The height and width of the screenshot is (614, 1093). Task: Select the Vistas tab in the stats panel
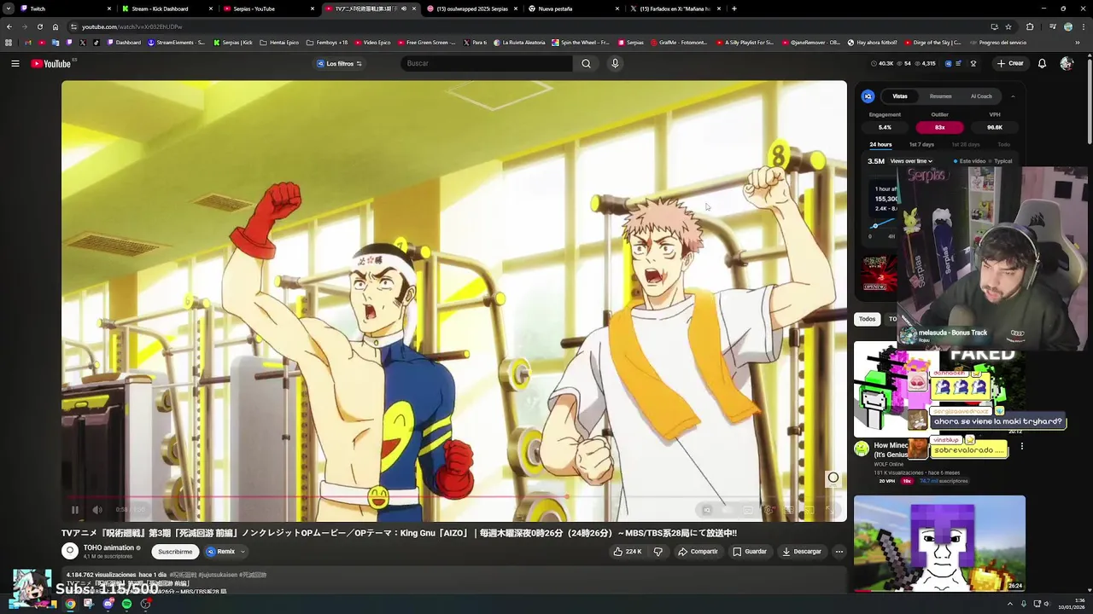[900, 96]
